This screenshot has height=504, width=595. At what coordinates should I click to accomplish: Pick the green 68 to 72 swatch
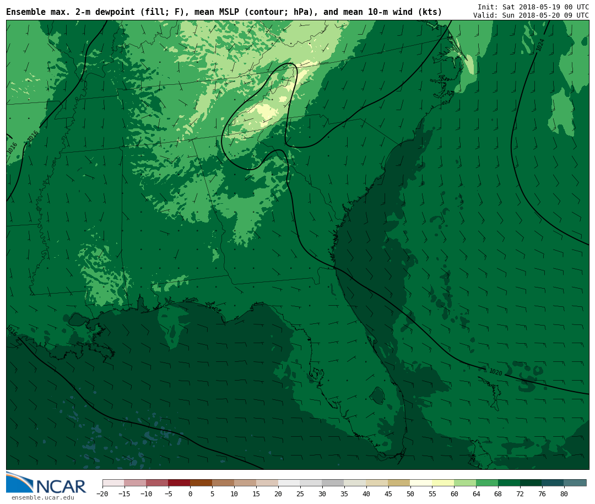pos(510,483)
